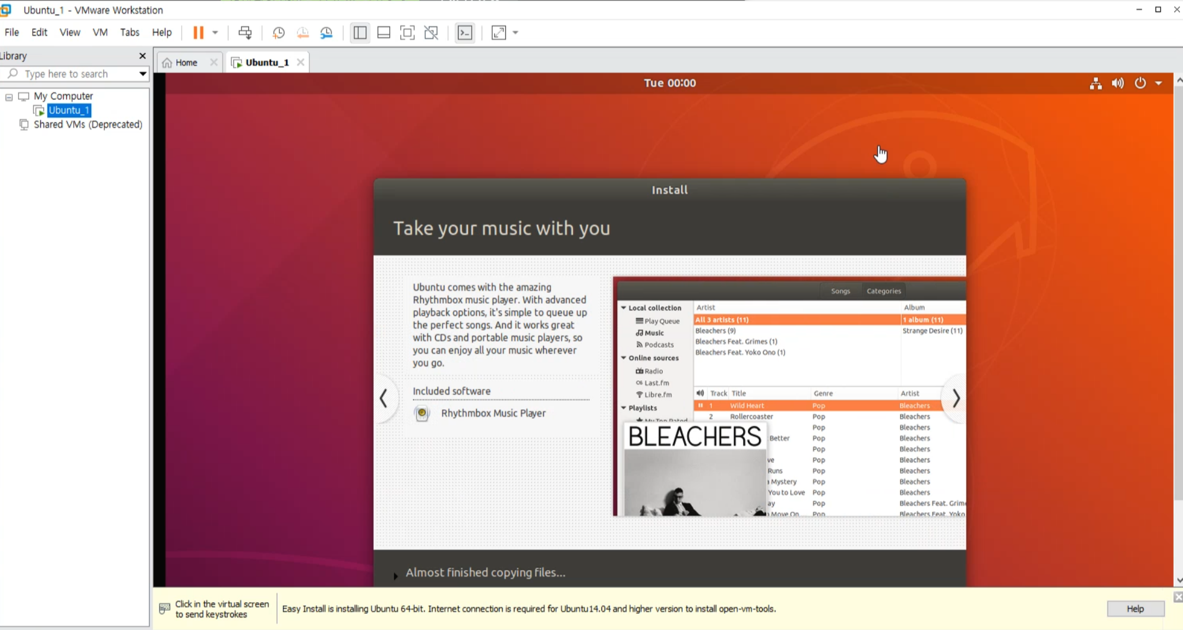
Task: Click the scroll down arrow of VM view
Action: 1178,581
